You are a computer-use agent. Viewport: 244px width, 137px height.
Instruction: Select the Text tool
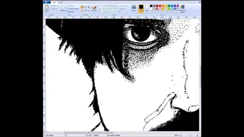(x=88, y=7)
